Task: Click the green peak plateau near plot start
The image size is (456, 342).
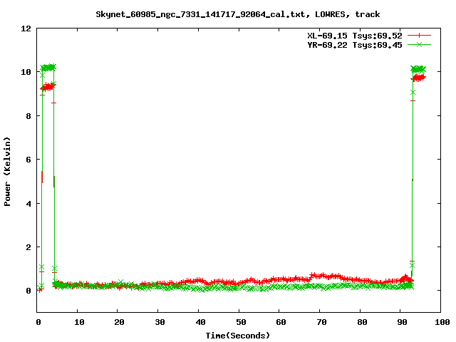Action: coord(48,68)
